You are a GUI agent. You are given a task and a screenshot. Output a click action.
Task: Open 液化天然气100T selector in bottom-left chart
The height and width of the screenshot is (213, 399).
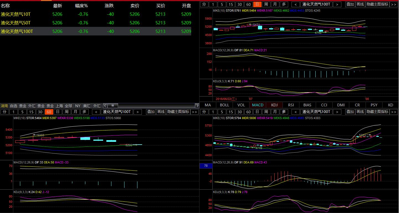(x=117, y=112)
